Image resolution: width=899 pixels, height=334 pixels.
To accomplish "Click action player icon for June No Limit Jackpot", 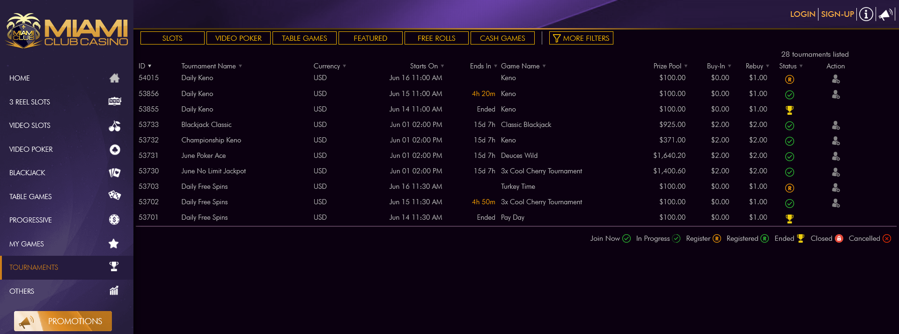I will click(x=836, y=172).
